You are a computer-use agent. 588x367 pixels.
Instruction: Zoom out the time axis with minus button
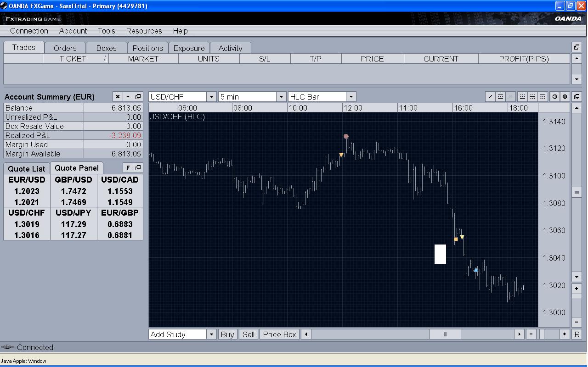pos(531,334)
